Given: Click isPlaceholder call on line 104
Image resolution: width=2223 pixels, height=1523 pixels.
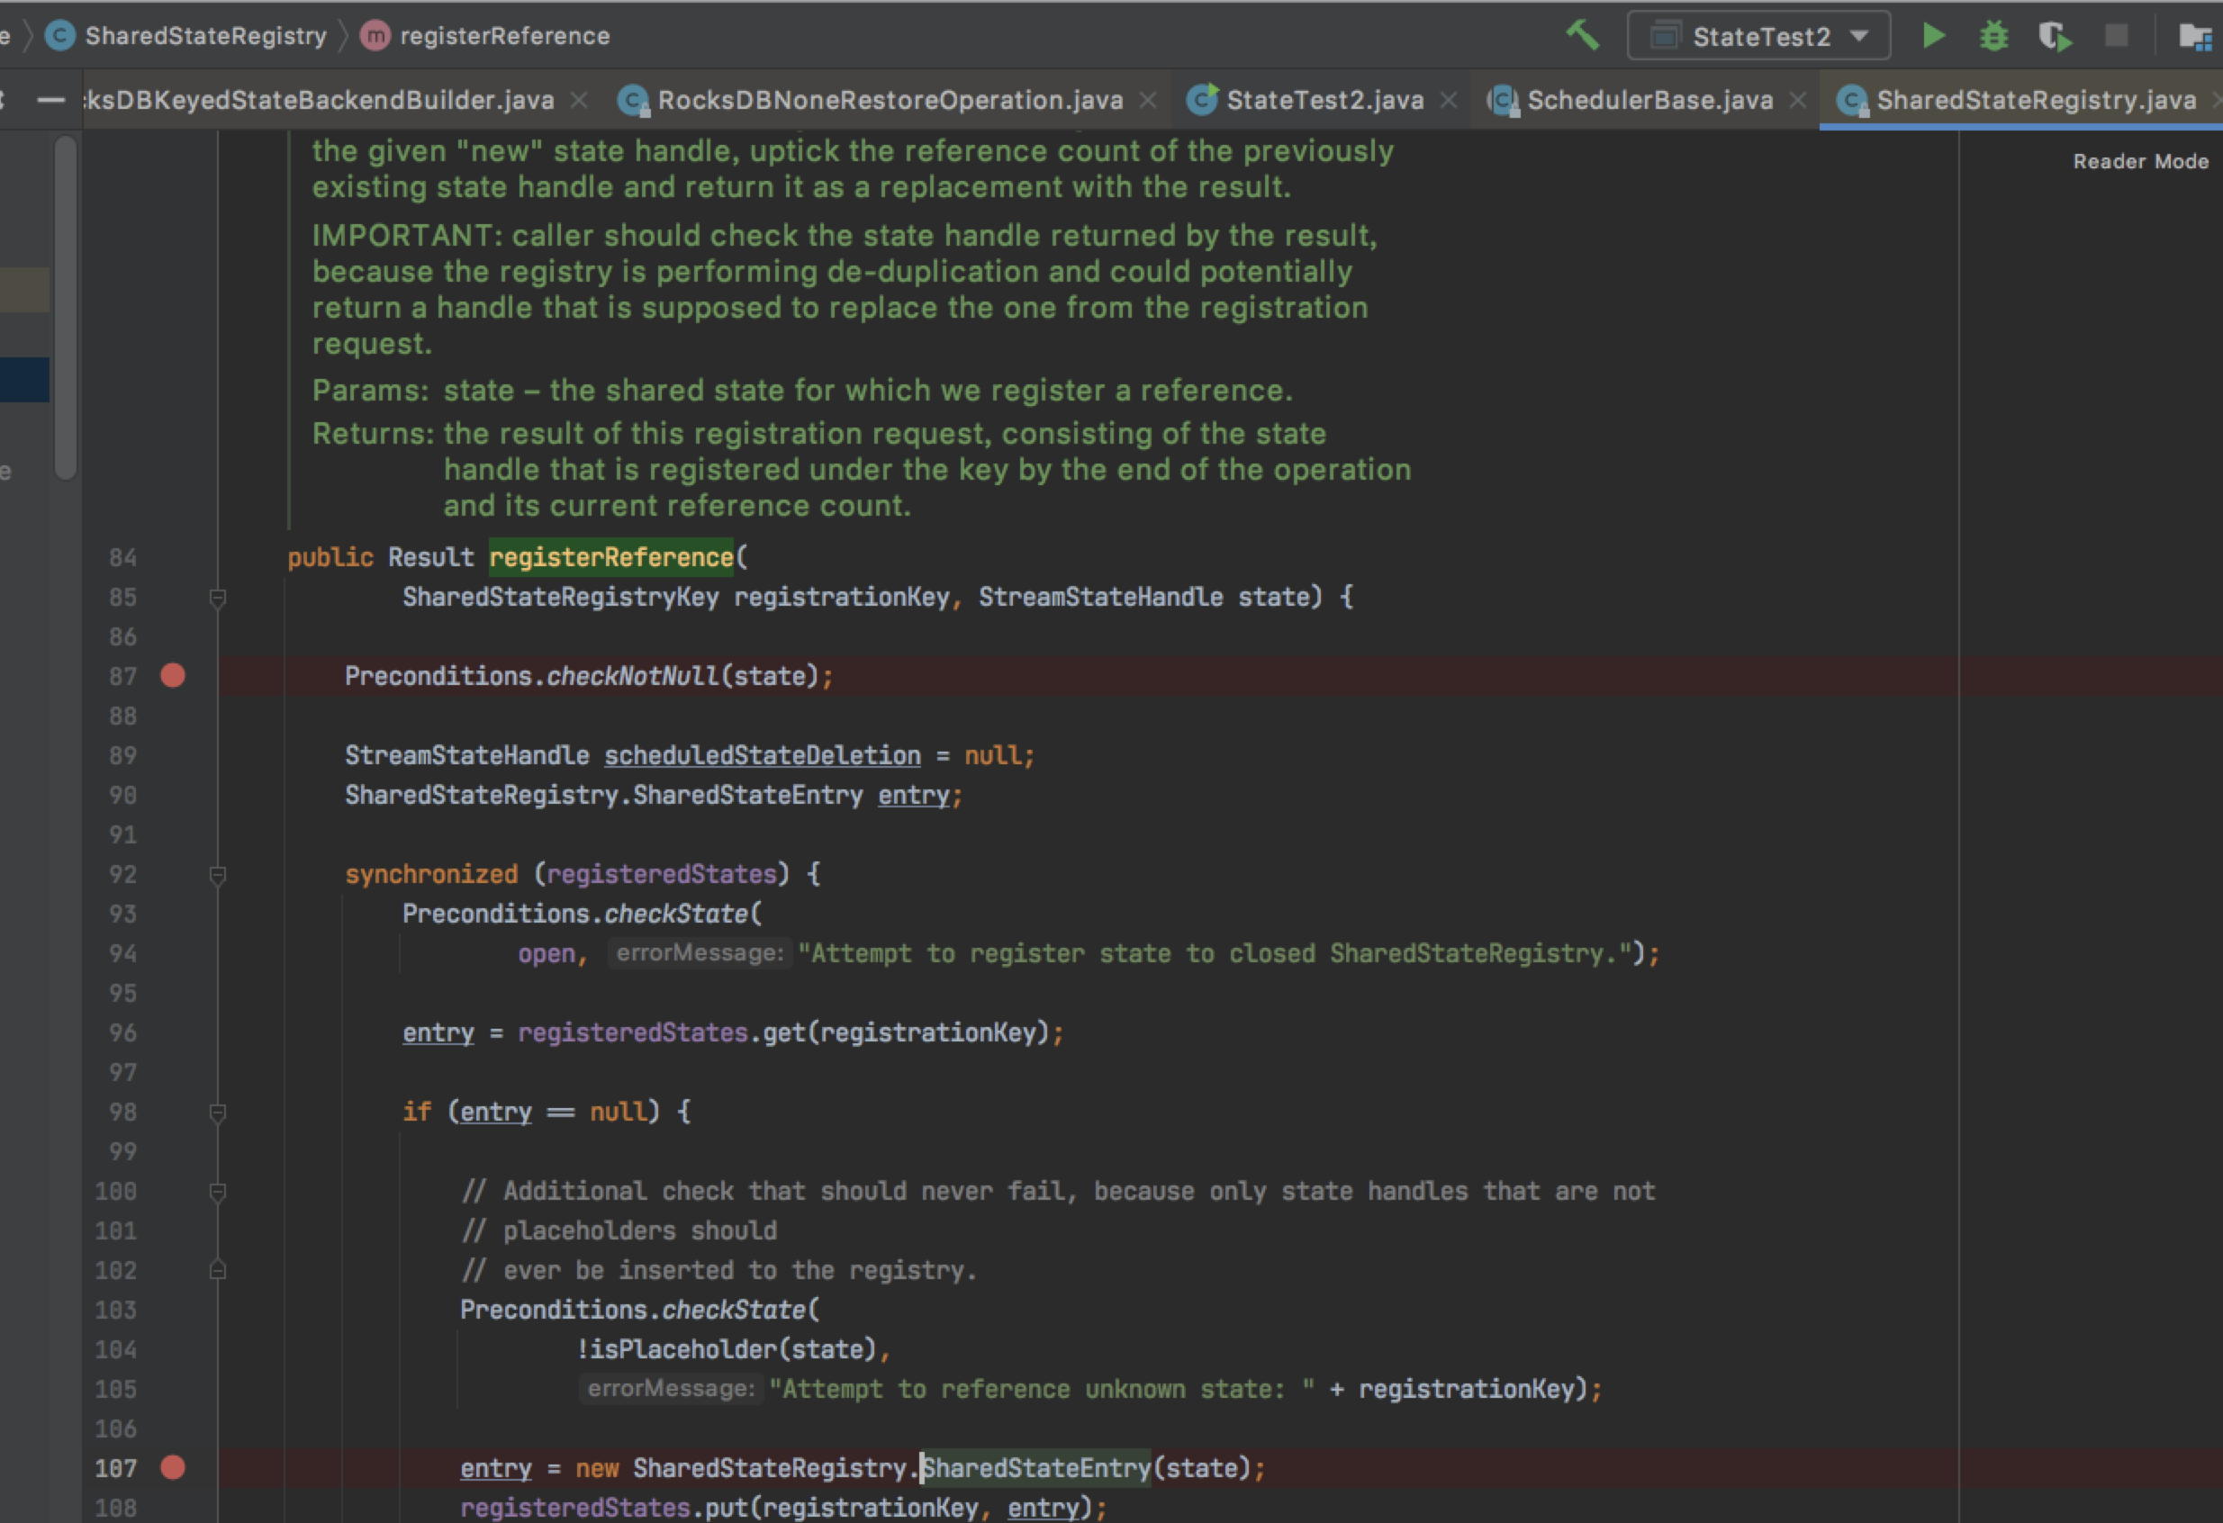Looking at the screenshot, I should (683, 1349).
